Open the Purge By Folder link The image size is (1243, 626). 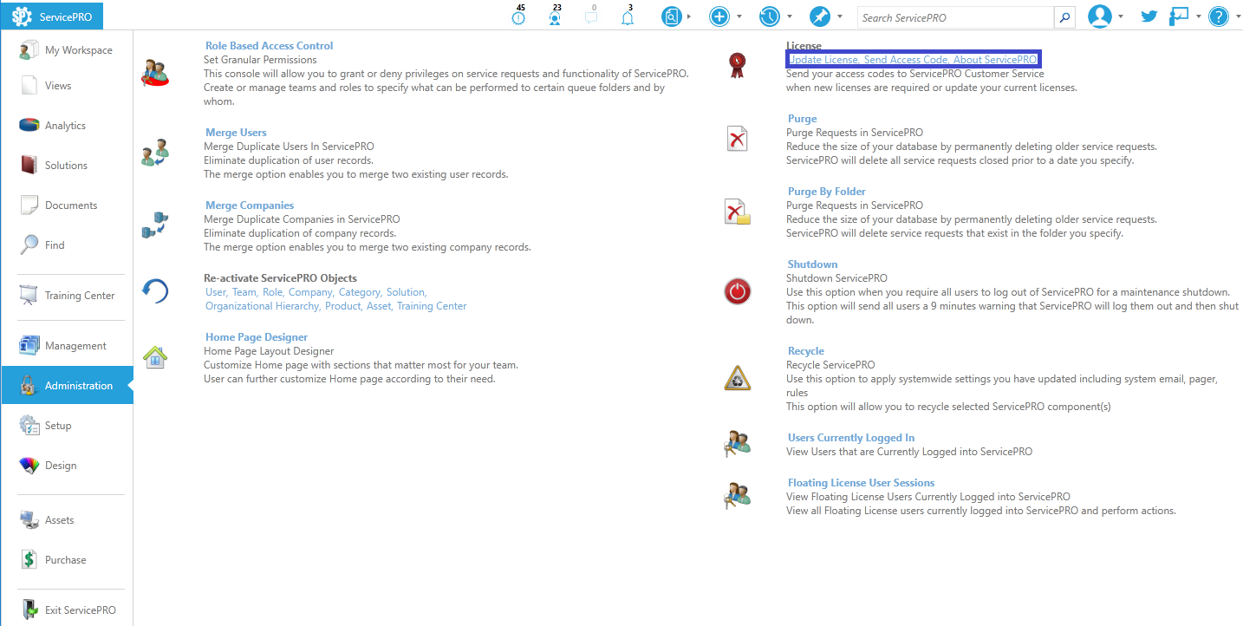click(827, 192)
